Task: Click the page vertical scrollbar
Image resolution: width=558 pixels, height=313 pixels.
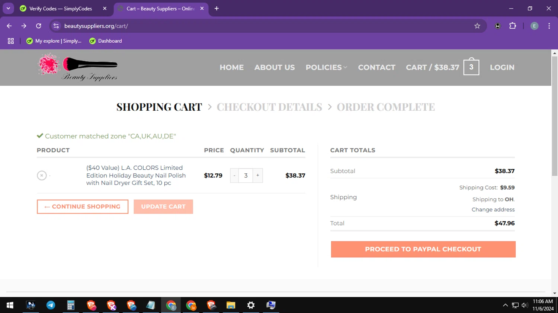Action: point(554,115)
